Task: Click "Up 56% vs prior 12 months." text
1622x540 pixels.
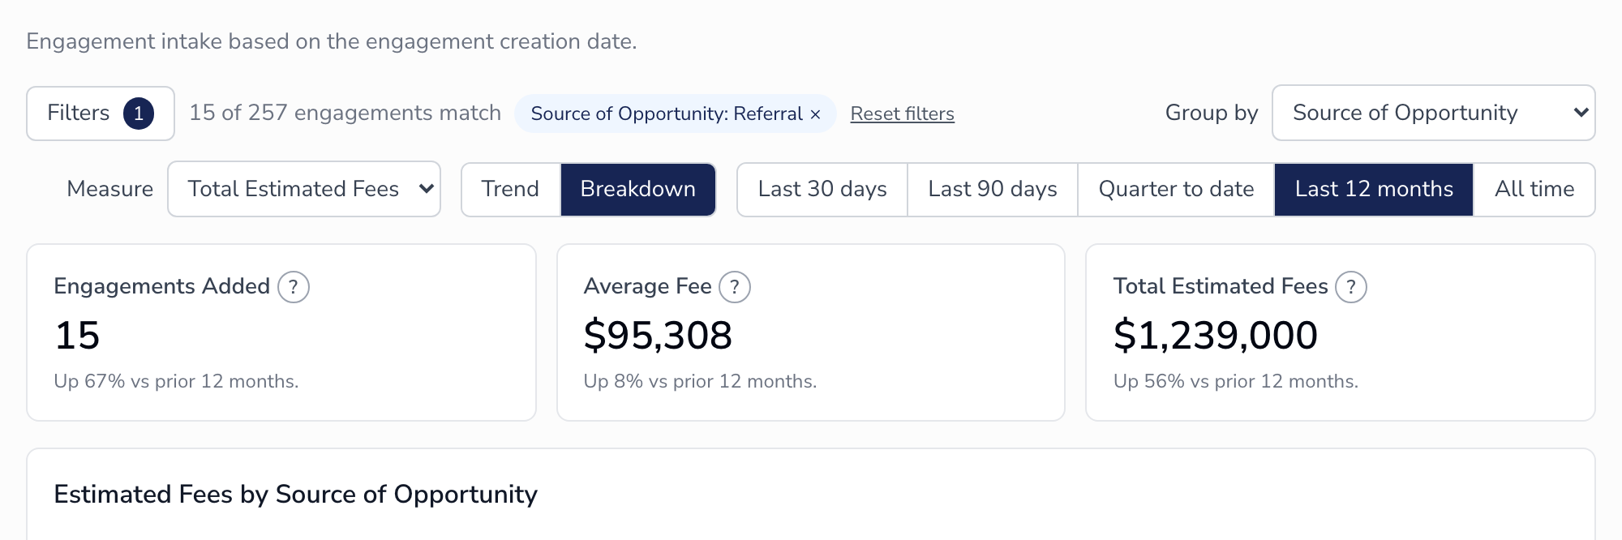Action: coord(1236,381)
